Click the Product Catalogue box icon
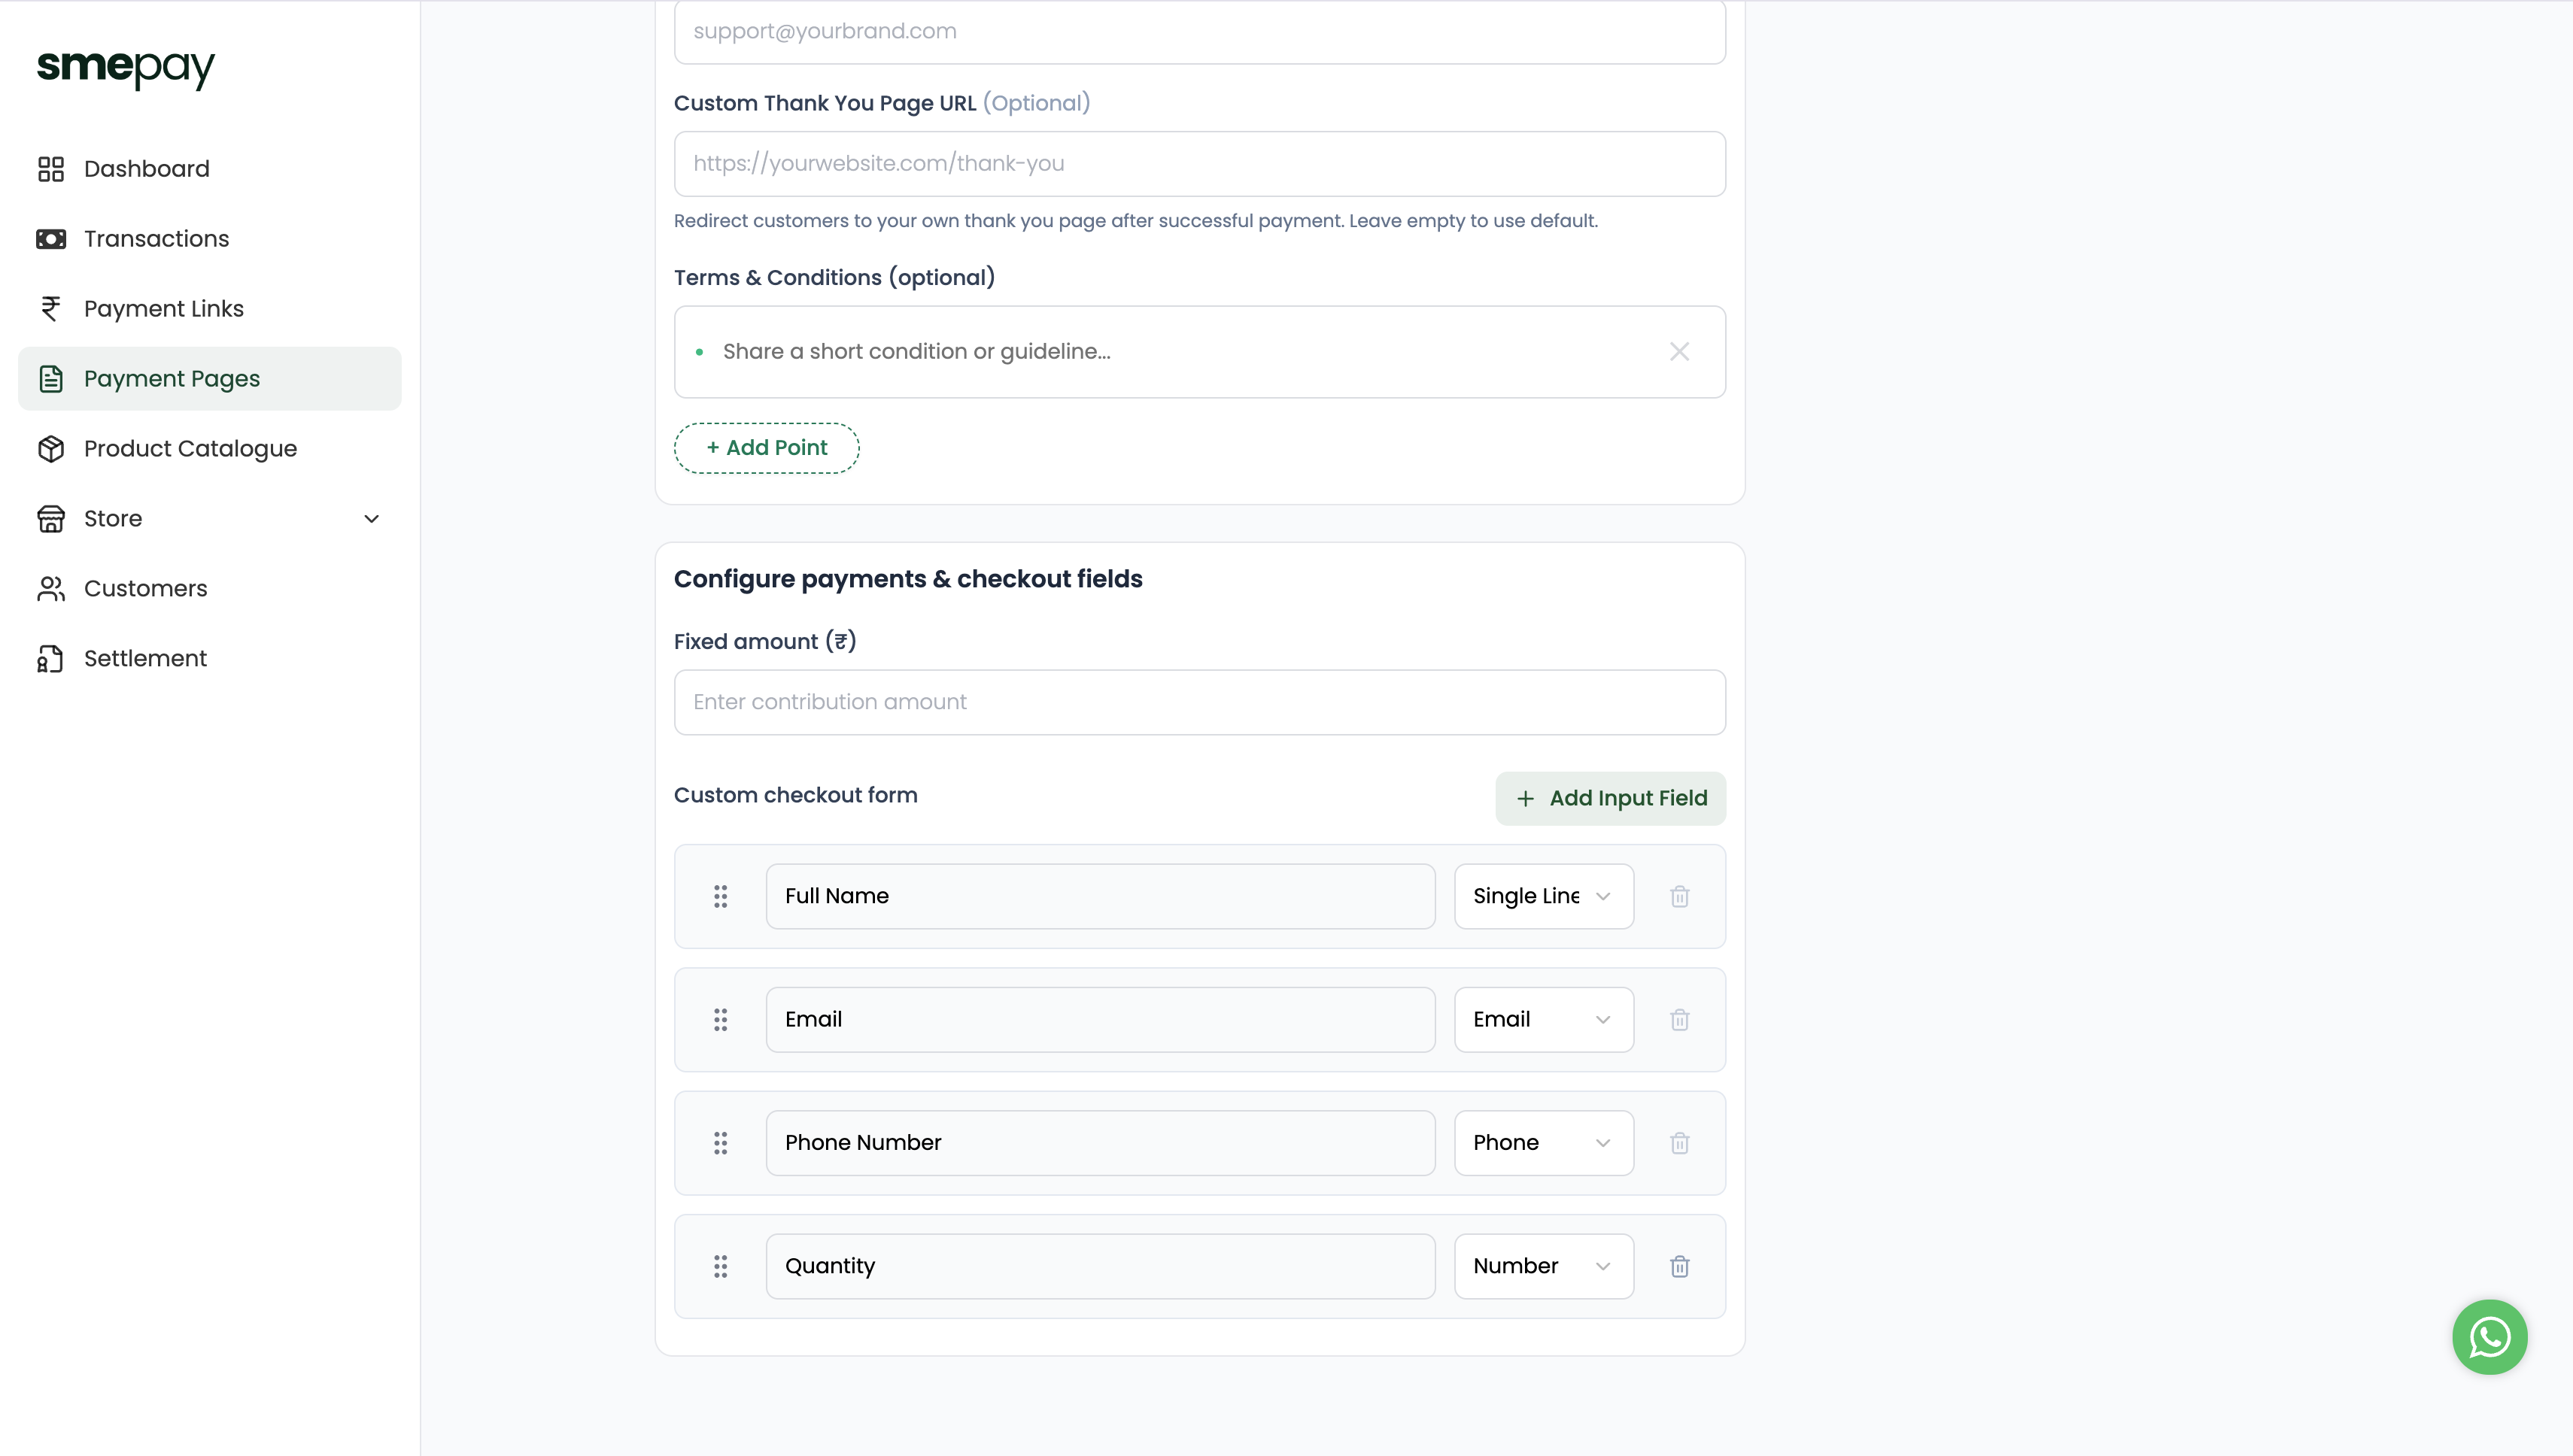2573x1456 pixels. pos(51,449)
